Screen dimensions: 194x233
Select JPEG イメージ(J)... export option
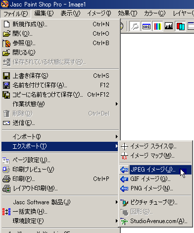pos(155,170)
